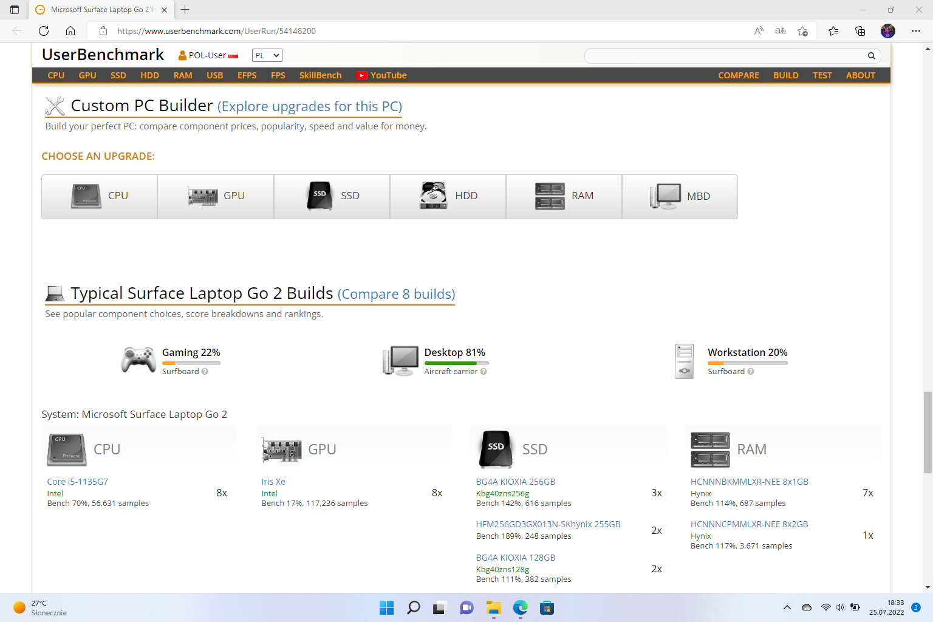The image size is (933, 622).
Task: Open the browser settings ellipsis menu
Action: coord(915,31)
